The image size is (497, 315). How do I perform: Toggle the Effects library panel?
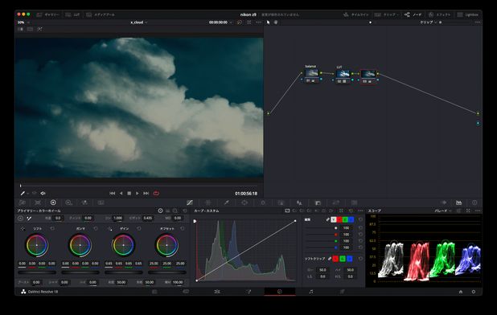coord(439,14)
